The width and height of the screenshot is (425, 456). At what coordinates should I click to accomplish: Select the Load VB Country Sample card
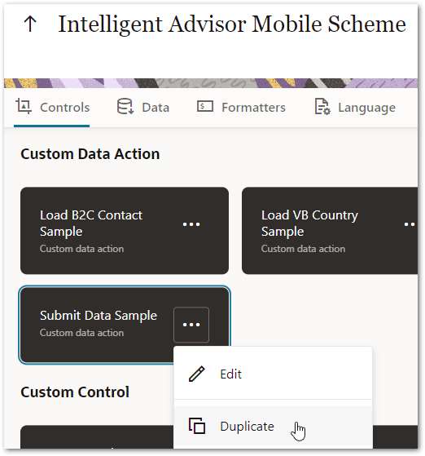tap(330, 231)
